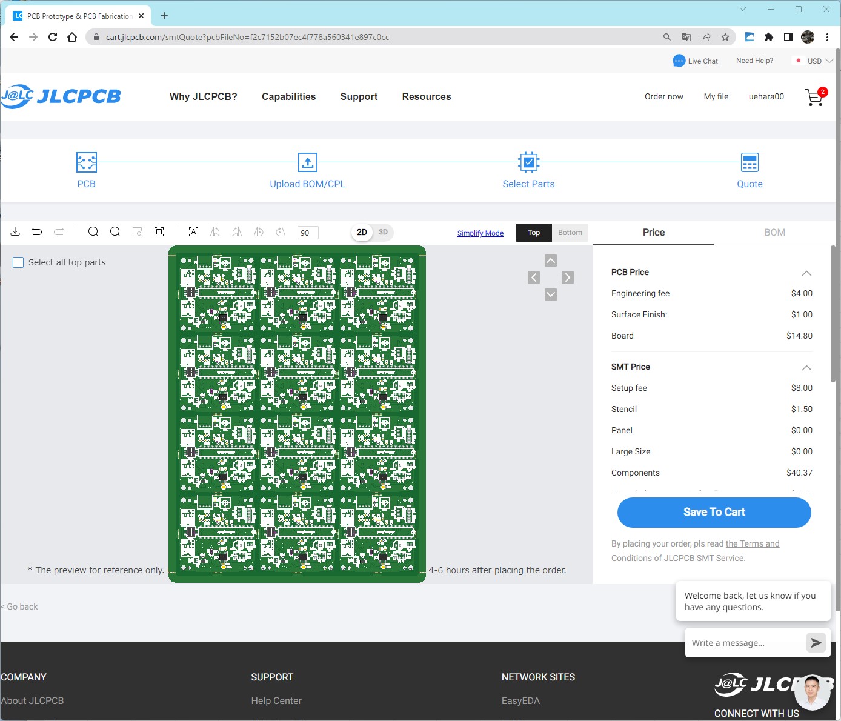Click the rotation angle input field
Image resolution: width=841 pixels, height=721 pixels.
(308, 233)
